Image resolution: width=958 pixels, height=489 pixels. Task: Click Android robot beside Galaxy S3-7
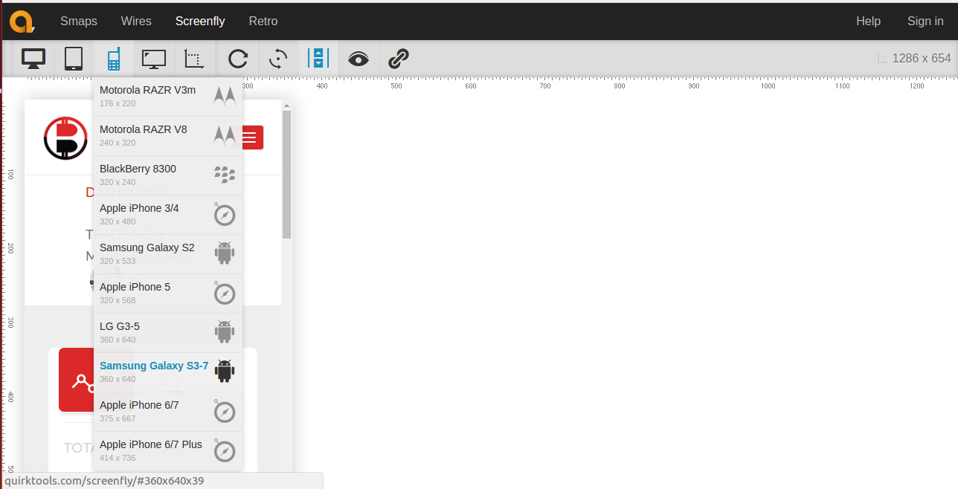(225, 372)
